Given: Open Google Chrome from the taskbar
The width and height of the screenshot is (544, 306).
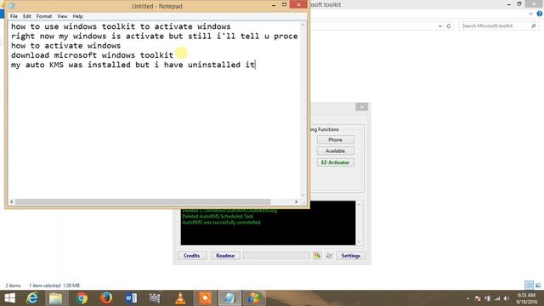Looking at the screenshot, I should click(82, 298).
